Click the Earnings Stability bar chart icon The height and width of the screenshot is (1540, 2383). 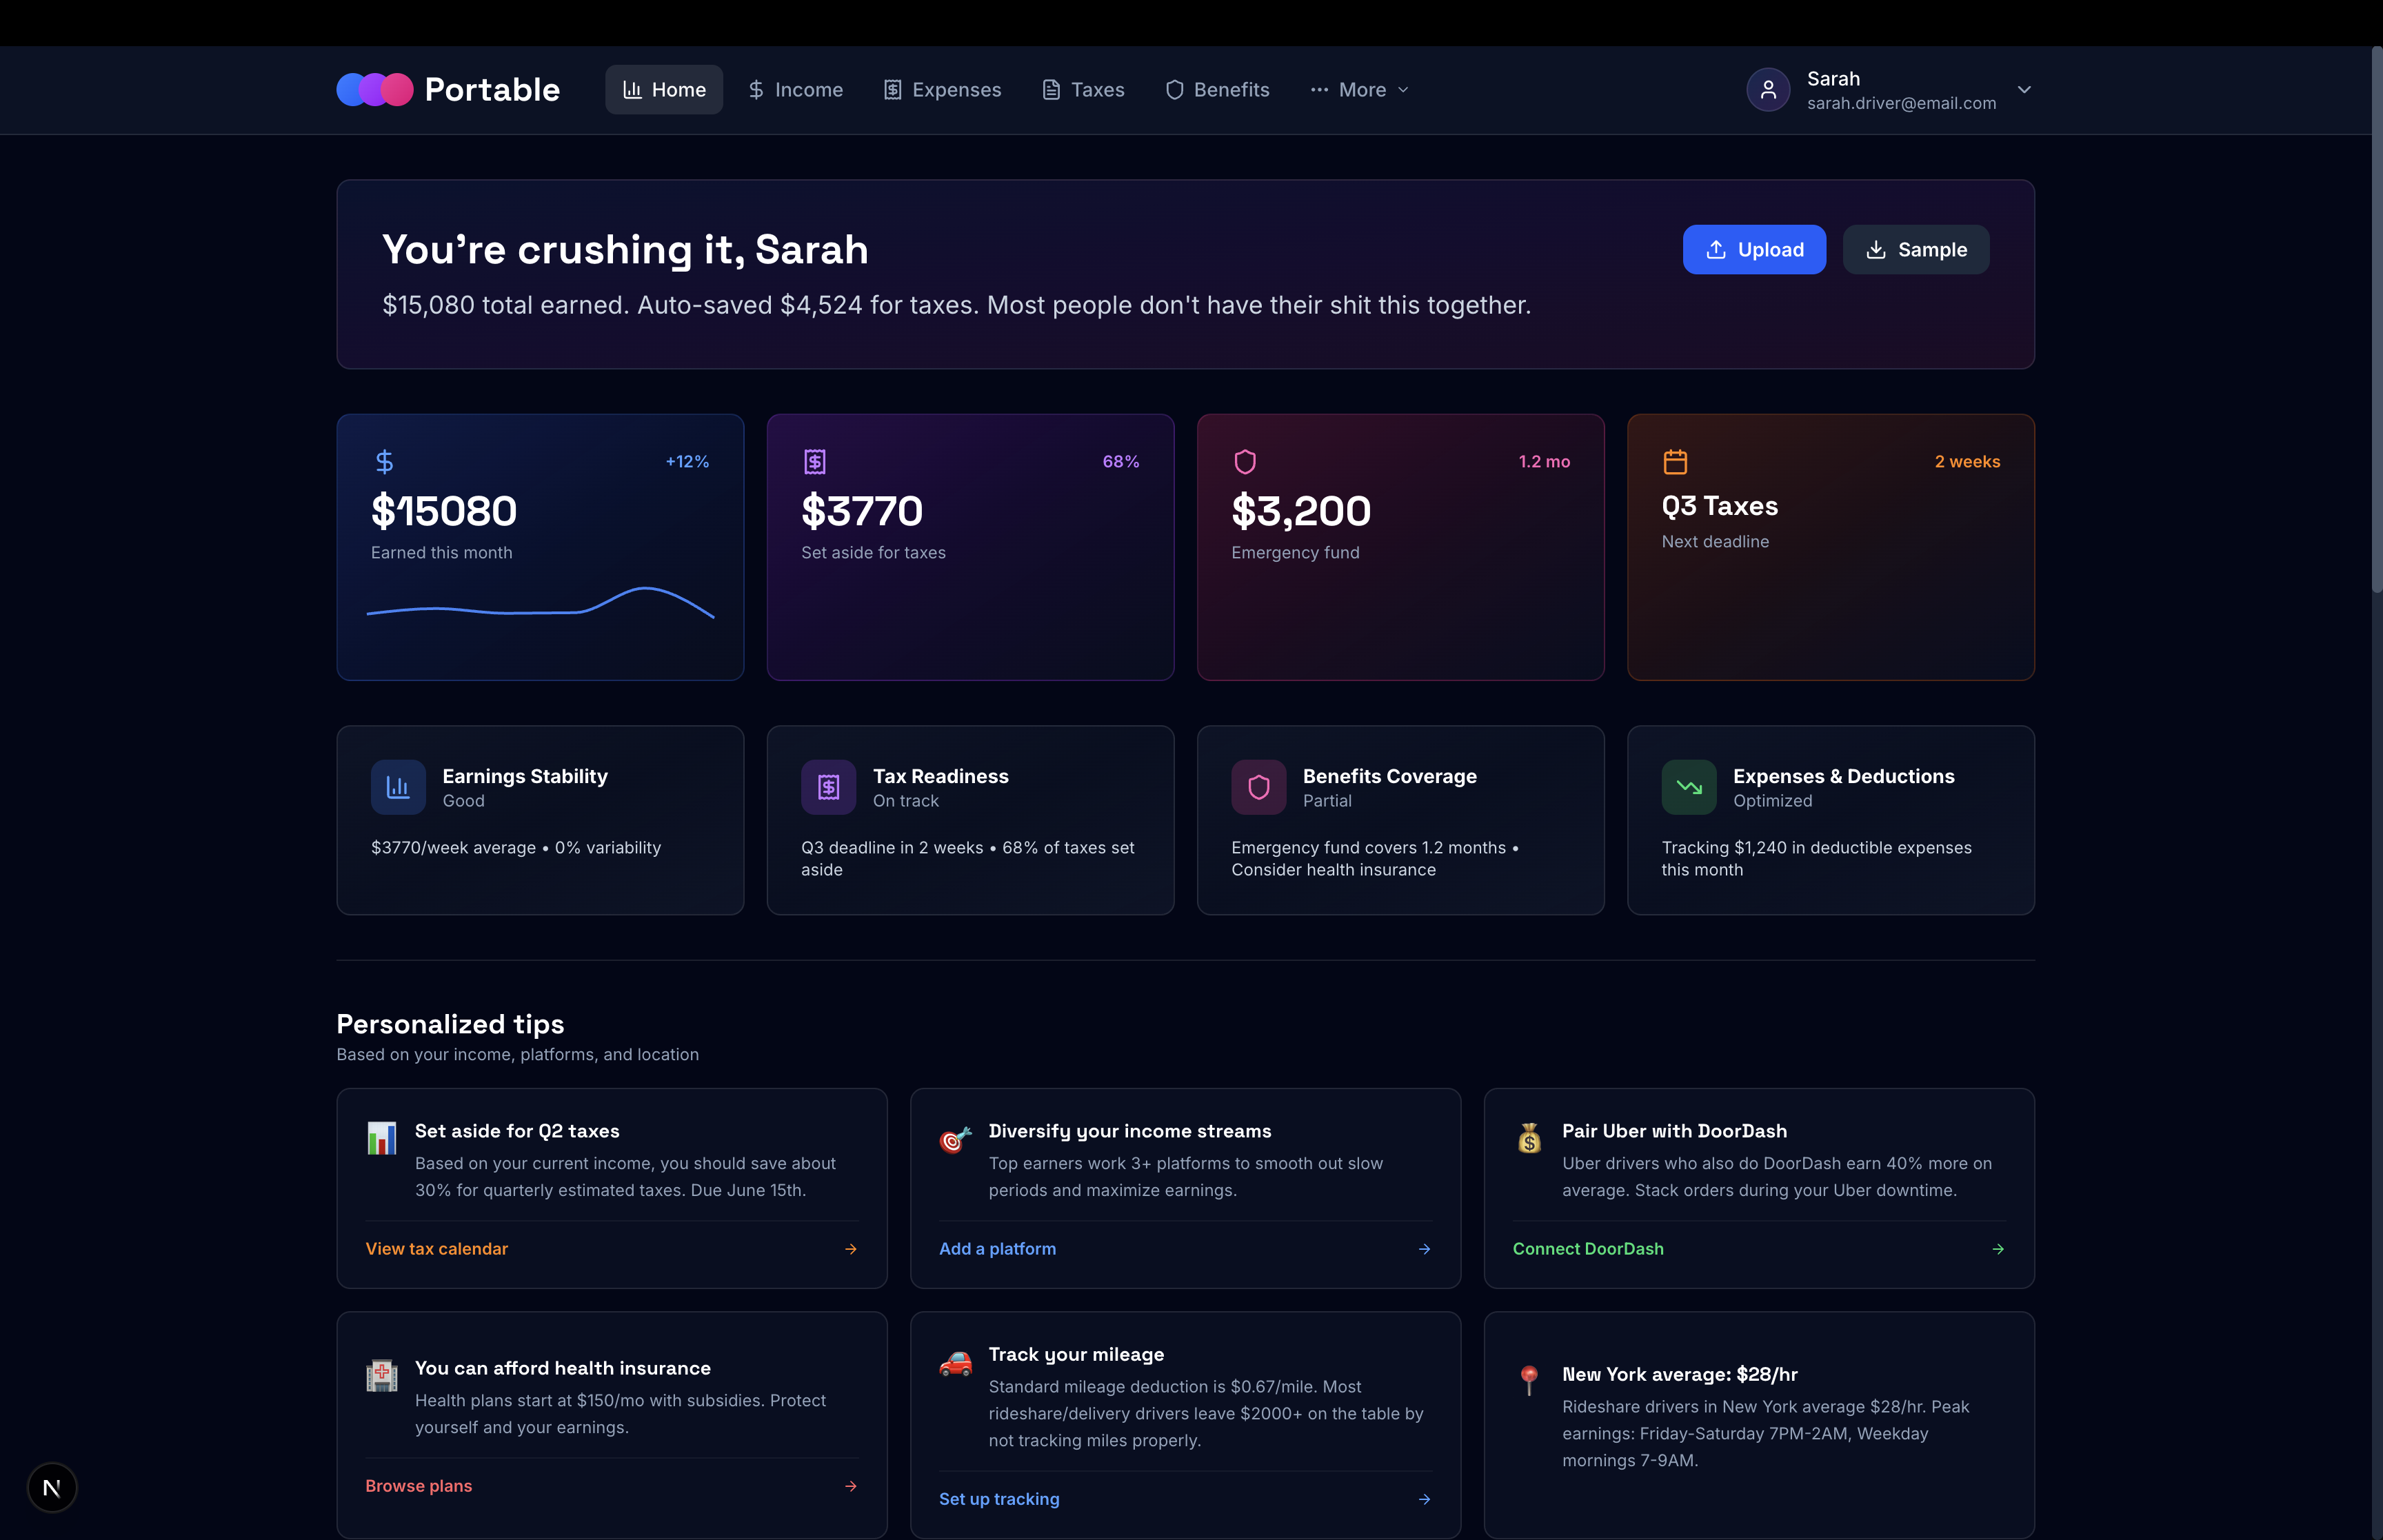coord(398,787)
